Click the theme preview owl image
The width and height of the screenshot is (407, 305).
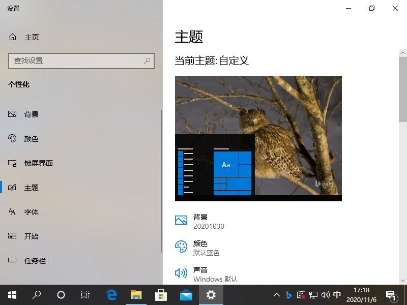point(258,138)
